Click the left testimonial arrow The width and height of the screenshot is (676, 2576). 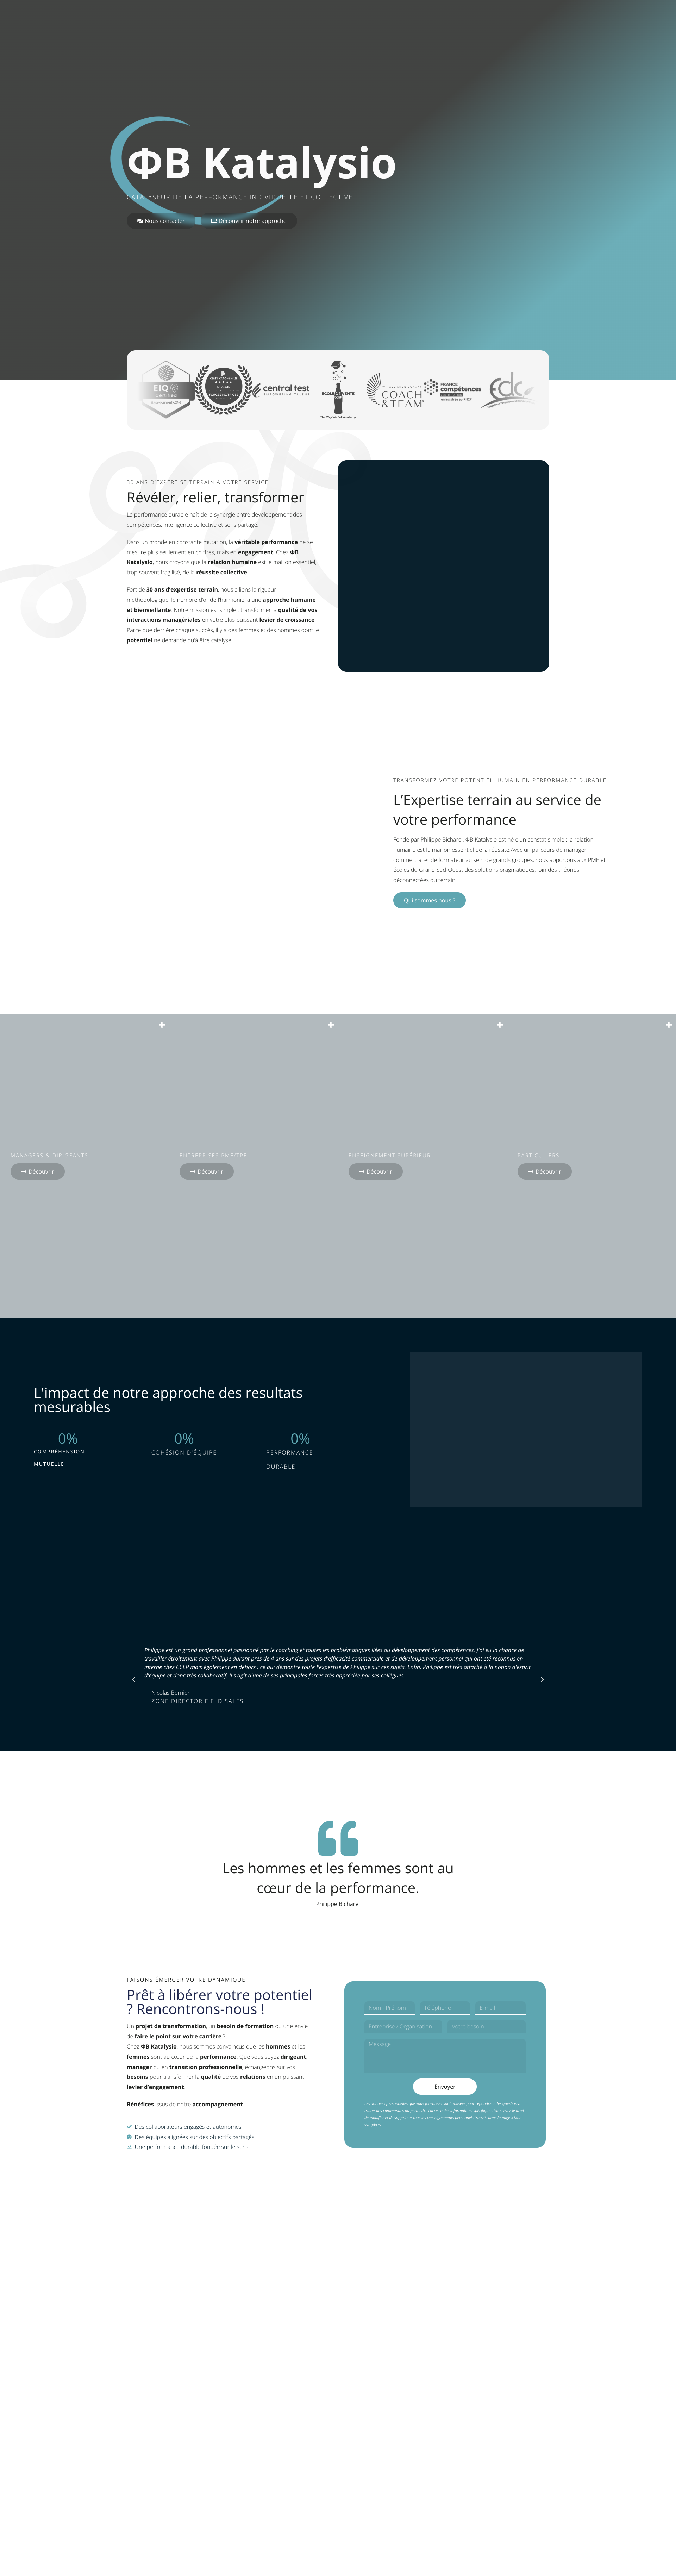[134, 1679]
